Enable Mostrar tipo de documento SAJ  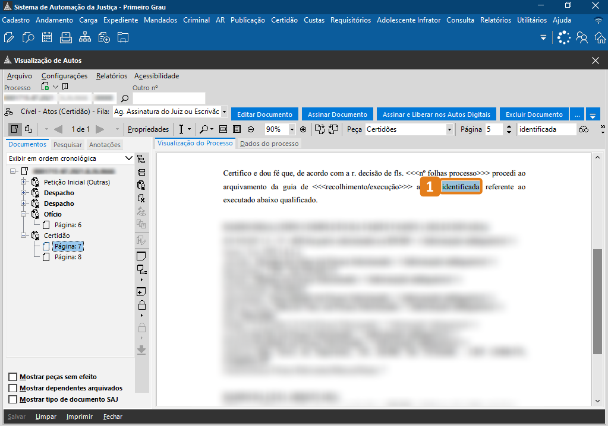click(x=13, y=399)
